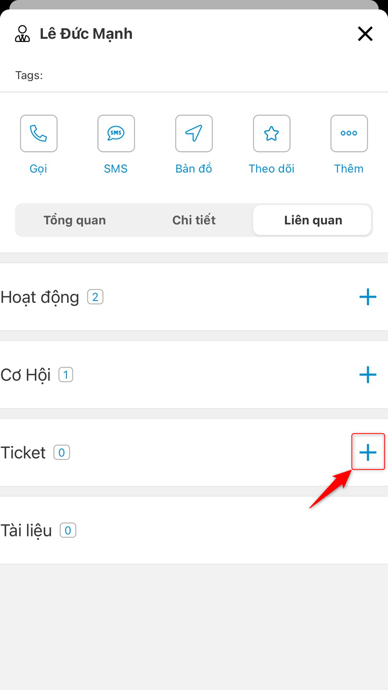
Task: Switch to the Chi tiết tab
Action: [x=194, y=220]
